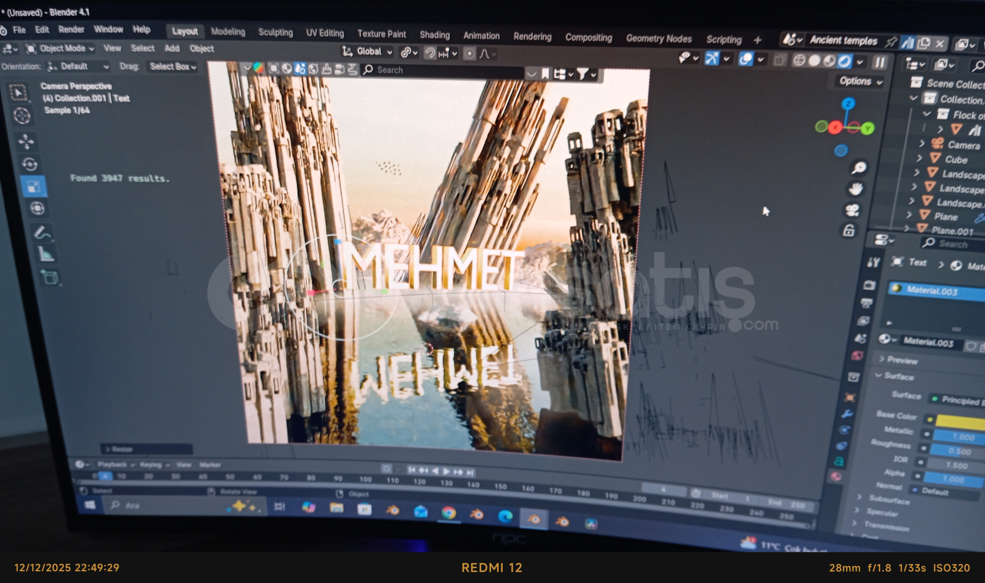Image resolution: width=985 pixels, height=583 pixels.
Task: Click the Add menu in the viewport header
Action: click(172, 49)
